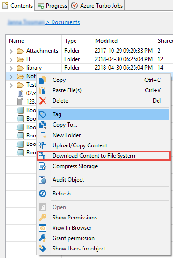Choose View In Browser menu entry
Screen dimensions: 173x258
click(x=103, y=228)
